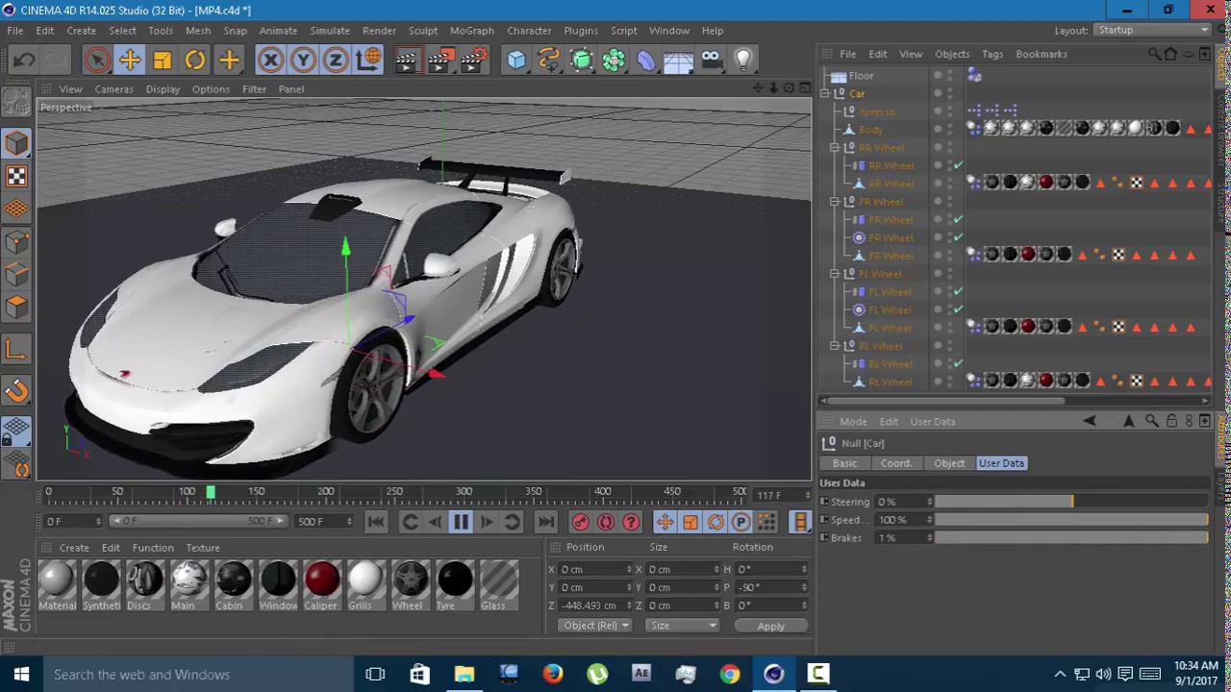Open the spline pen tool icon

click(549, 61)
